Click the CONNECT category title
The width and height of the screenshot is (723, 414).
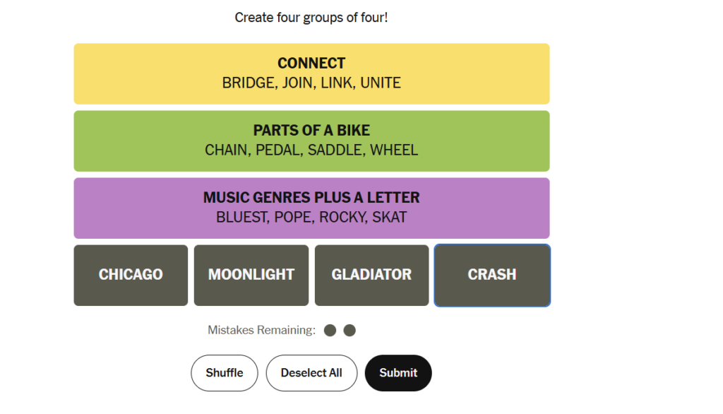click(311, 64)
